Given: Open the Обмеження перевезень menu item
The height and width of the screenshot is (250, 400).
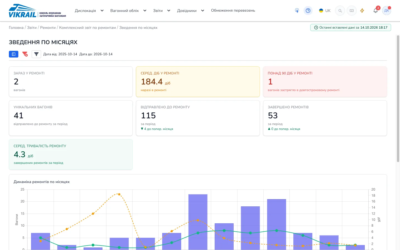Looking at the screenshot, I should point(233,11).
